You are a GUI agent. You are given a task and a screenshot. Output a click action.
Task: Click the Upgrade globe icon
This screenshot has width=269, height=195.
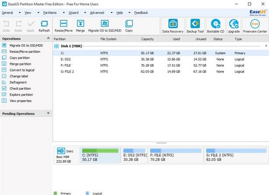tap(233, 24)
